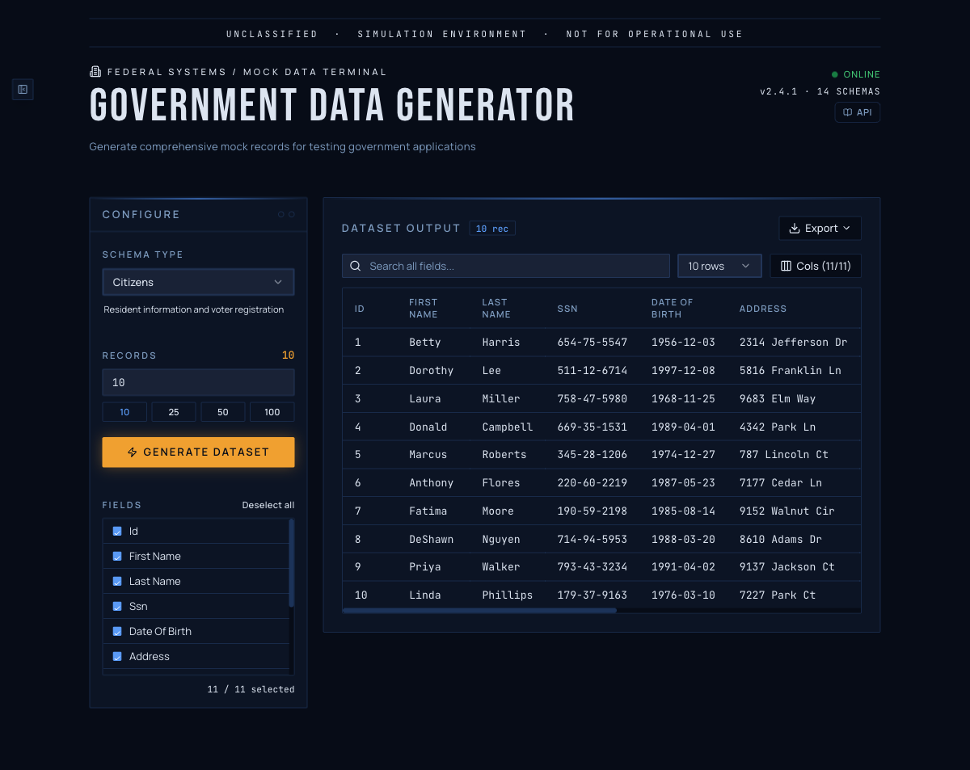
Task: Click the address cell 7227 Park Ct
Action: pos(778,595)
